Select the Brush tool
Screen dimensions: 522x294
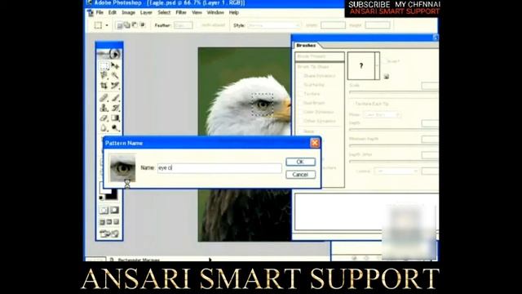[x=115, y=98]
